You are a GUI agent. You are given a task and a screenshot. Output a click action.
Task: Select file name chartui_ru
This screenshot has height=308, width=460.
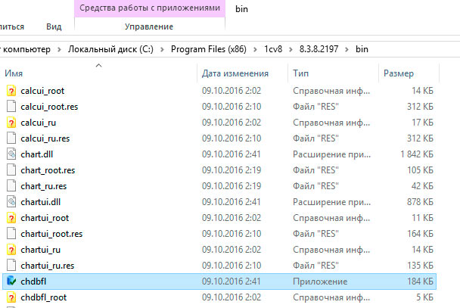point(41,250)
